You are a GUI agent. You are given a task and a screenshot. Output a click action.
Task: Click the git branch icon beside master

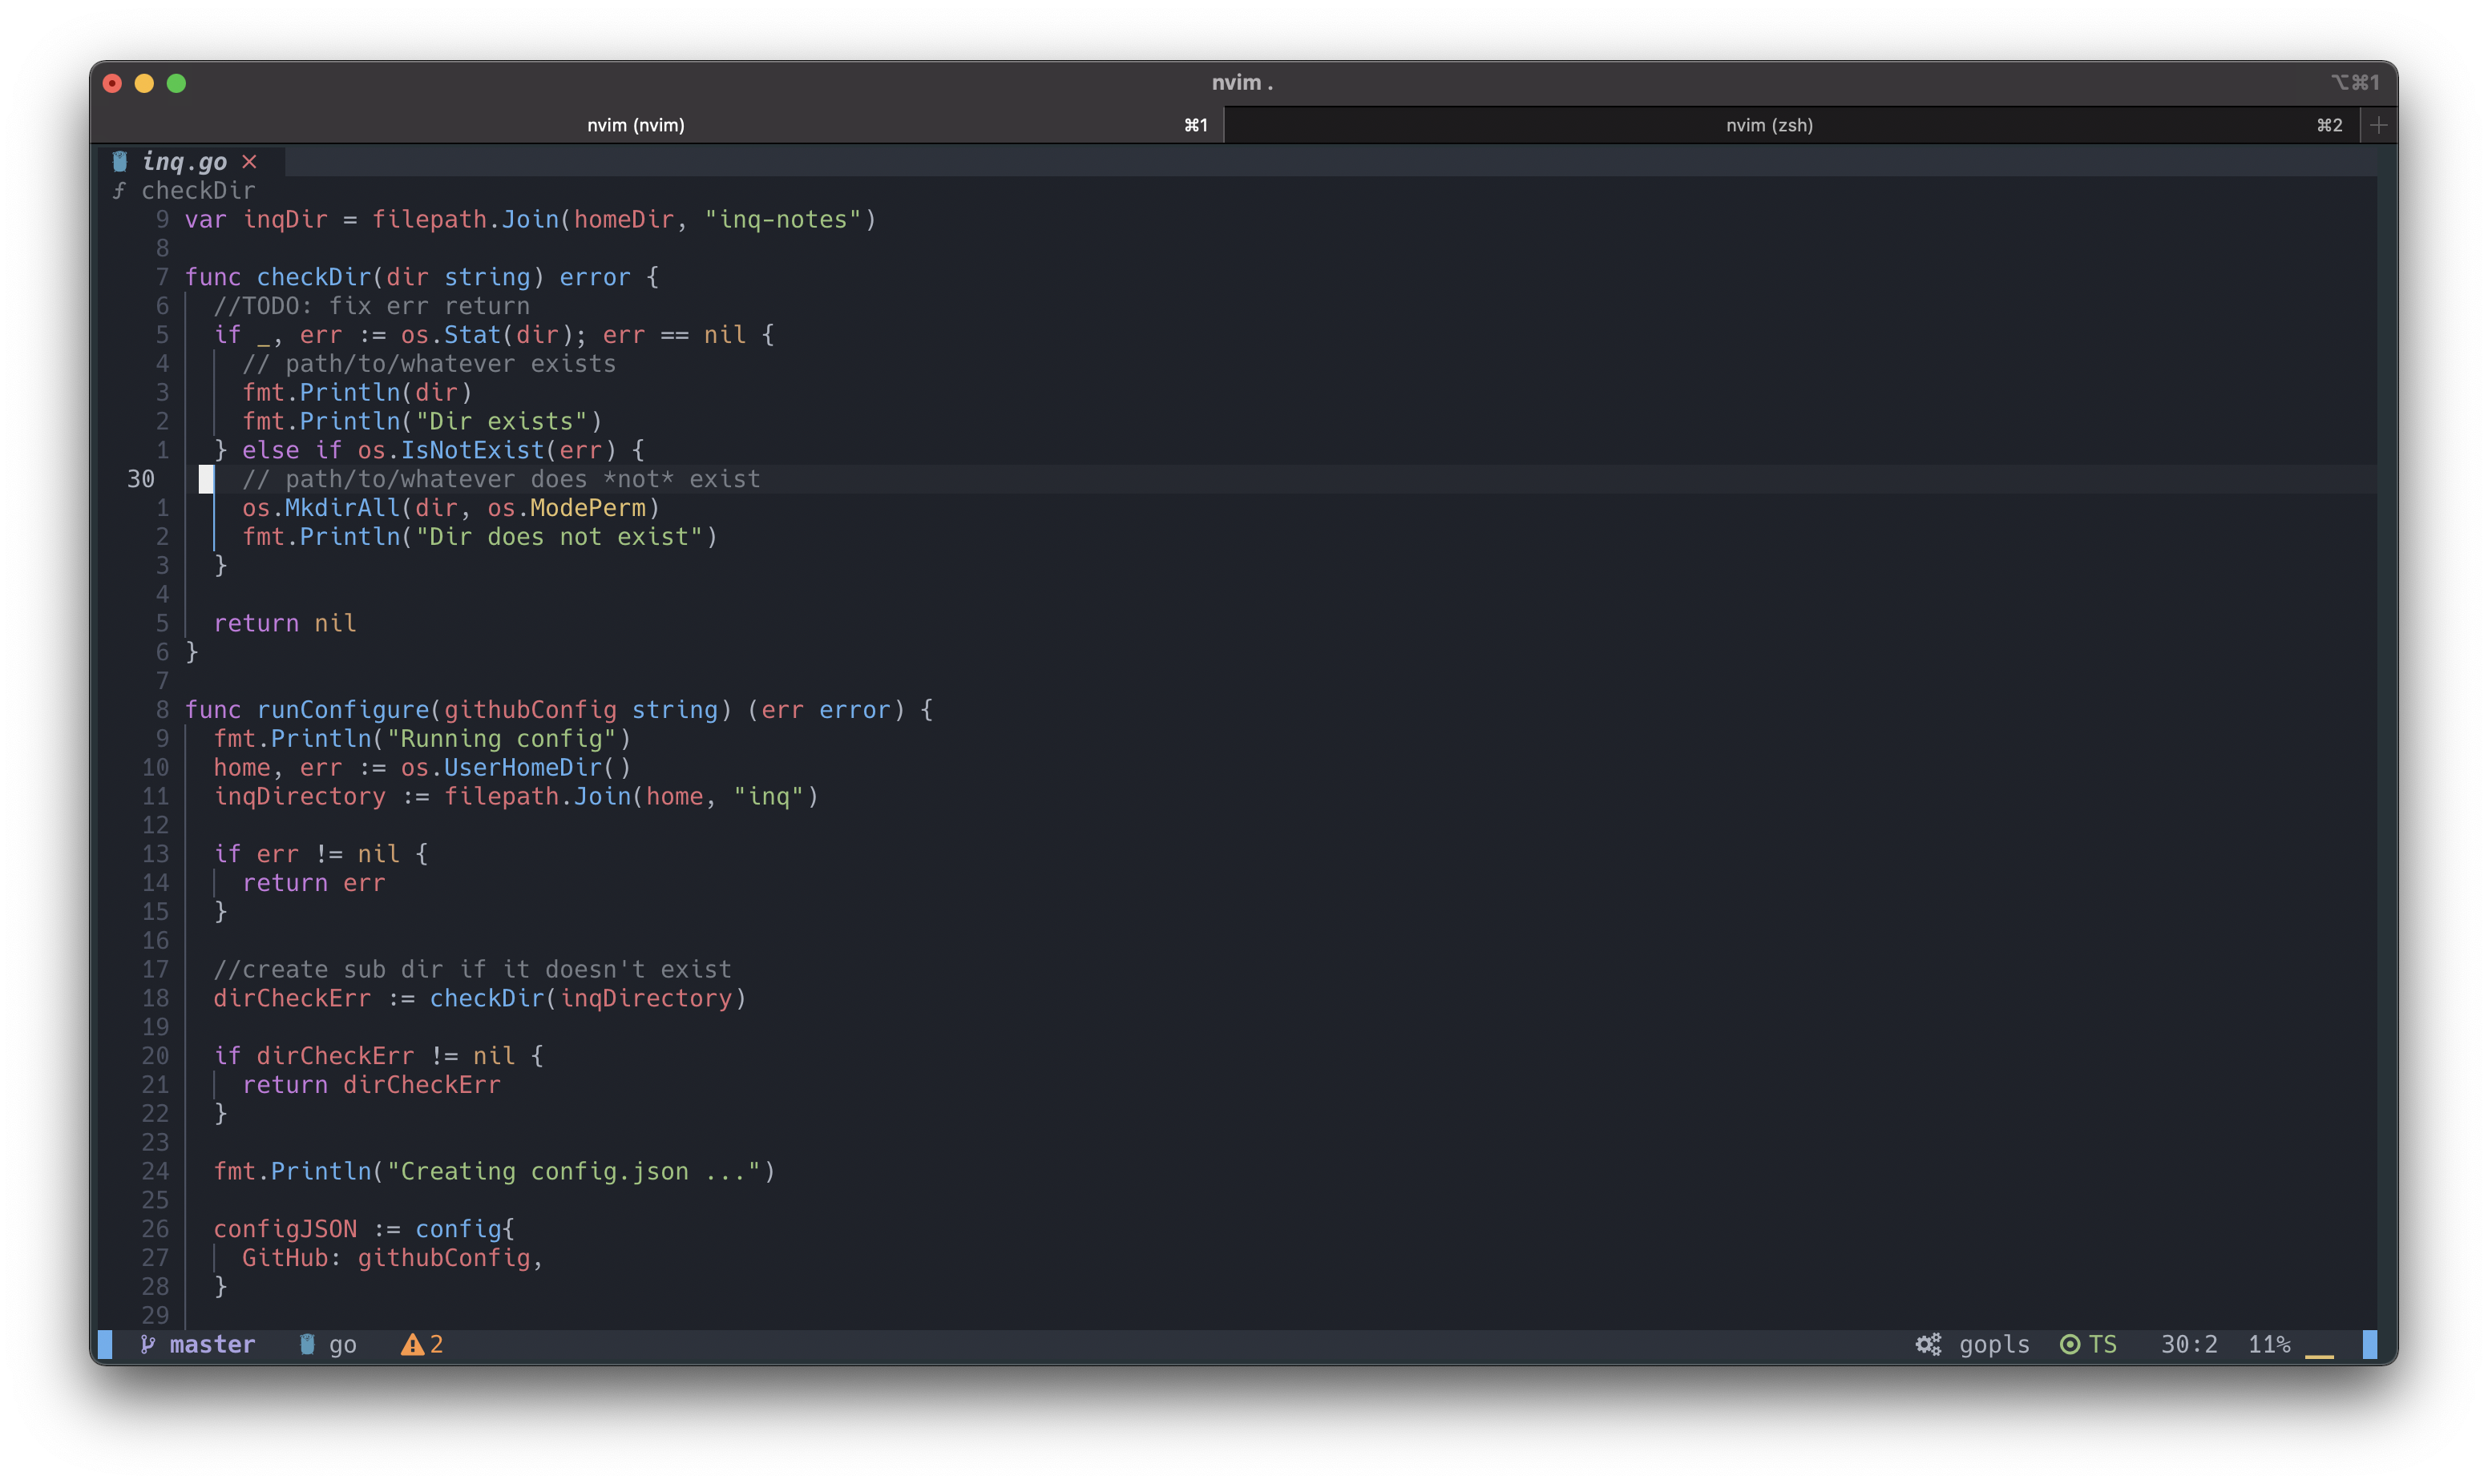click(148, 1344)
